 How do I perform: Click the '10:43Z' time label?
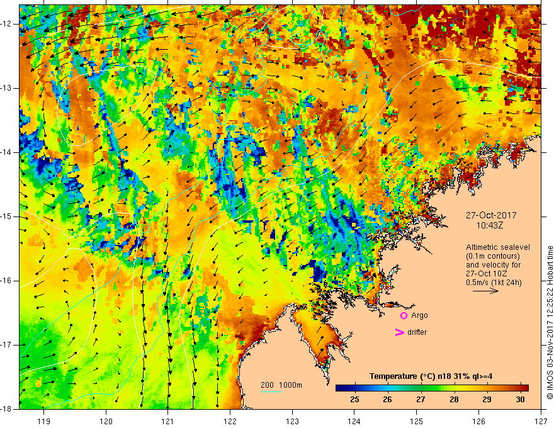(489, 225)
